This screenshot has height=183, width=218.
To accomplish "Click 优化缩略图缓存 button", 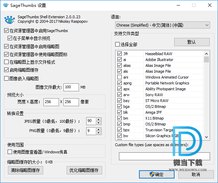I will (x=84, y=170).
